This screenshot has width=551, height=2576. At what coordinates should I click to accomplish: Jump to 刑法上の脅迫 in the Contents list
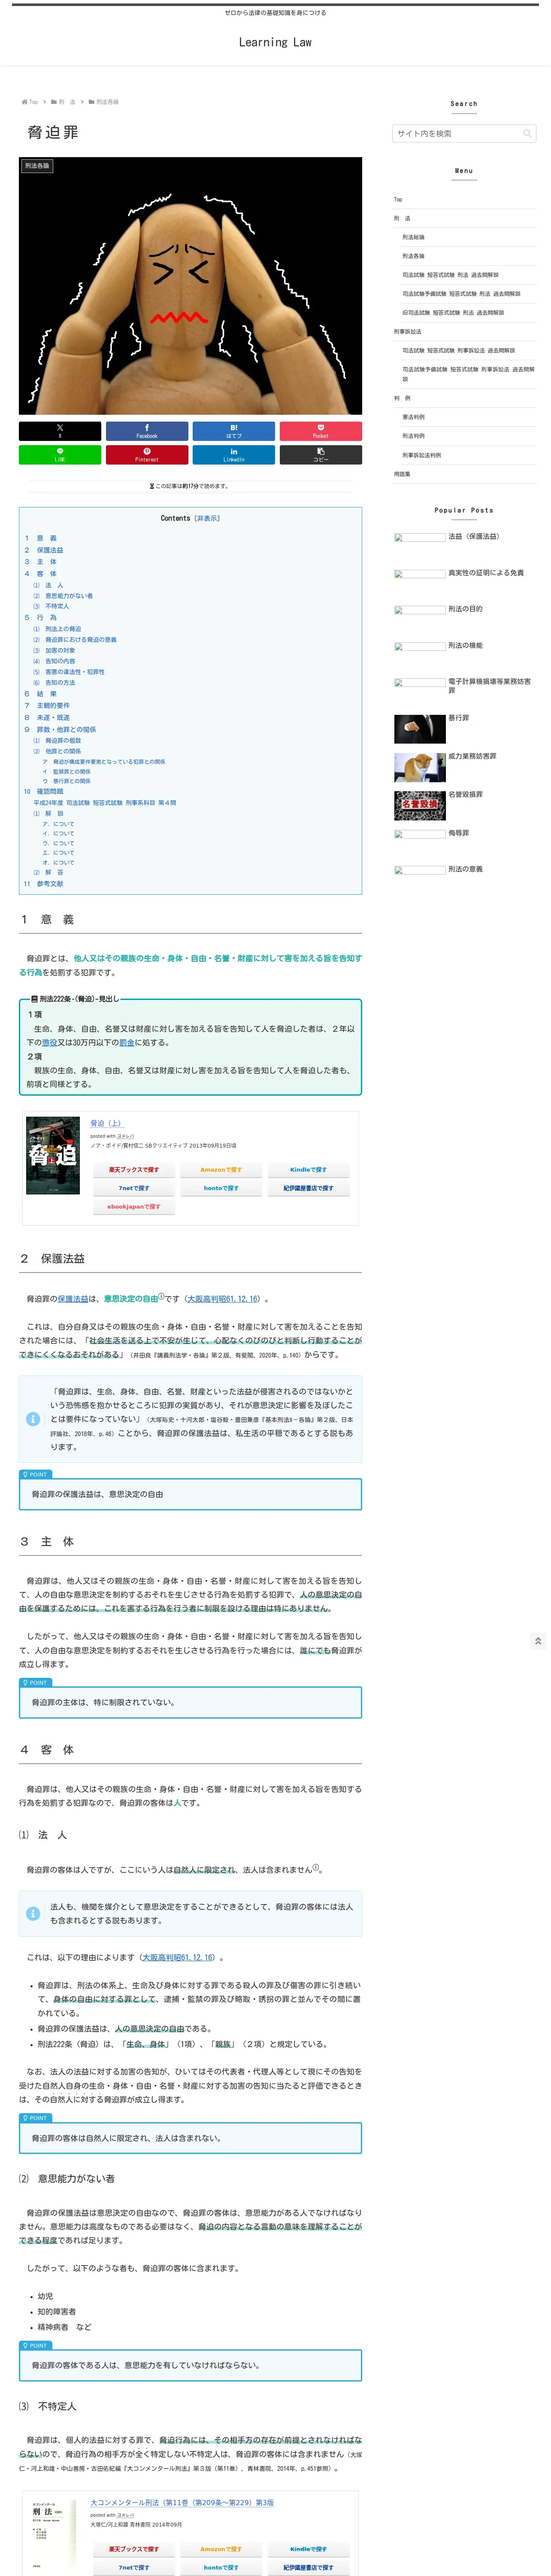[63, 629]
